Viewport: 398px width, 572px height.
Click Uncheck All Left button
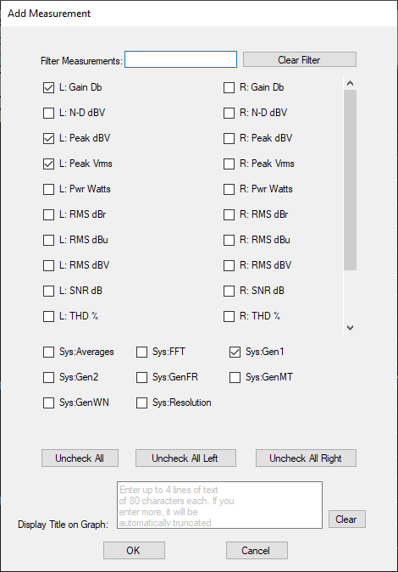(185, 458)
